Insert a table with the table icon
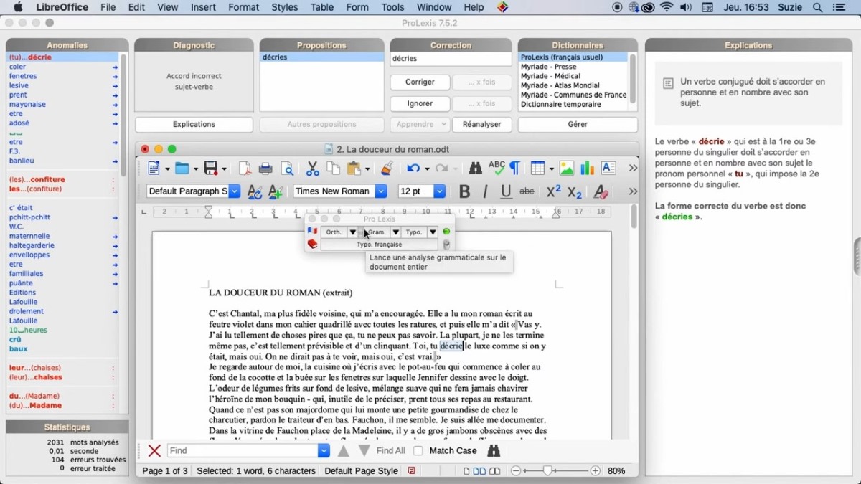The height and width of the screenshot is (484, 861). pos(537,169)
